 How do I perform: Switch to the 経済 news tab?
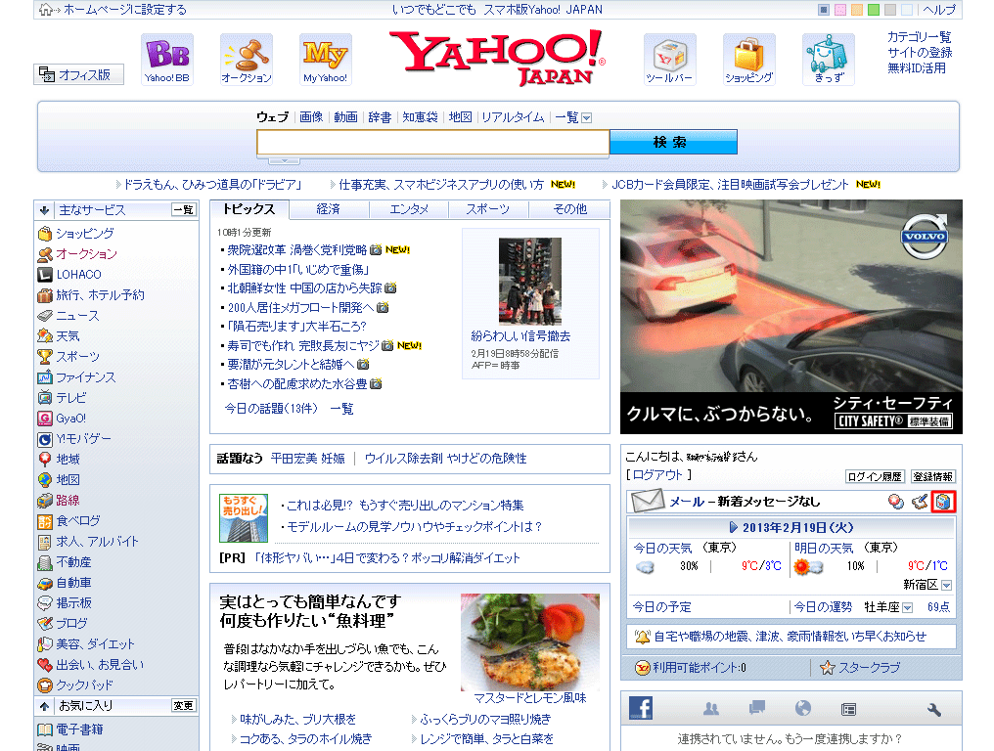tap(329, 209)
